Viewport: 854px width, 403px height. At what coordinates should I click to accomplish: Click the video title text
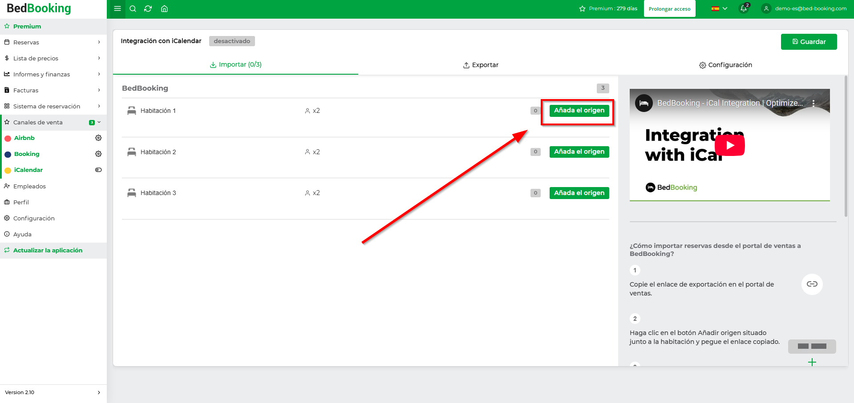[730, 103]
